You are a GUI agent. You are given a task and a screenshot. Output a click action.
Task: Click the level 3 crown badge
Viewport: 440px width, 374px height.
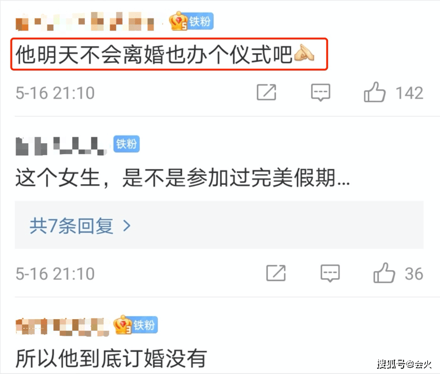[x=122, y=324]
